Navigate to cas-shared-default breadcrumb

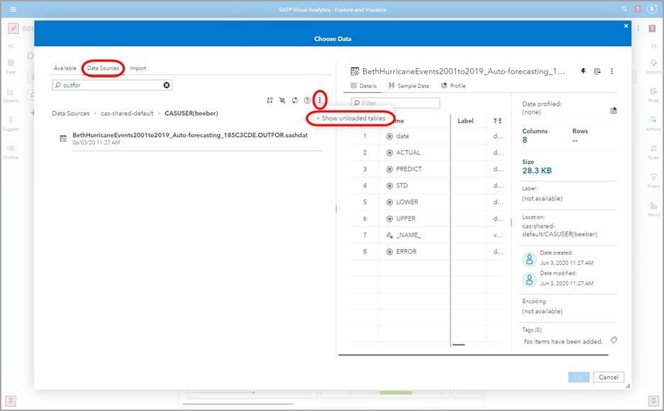pyautogui.click(x=127, y=113)
